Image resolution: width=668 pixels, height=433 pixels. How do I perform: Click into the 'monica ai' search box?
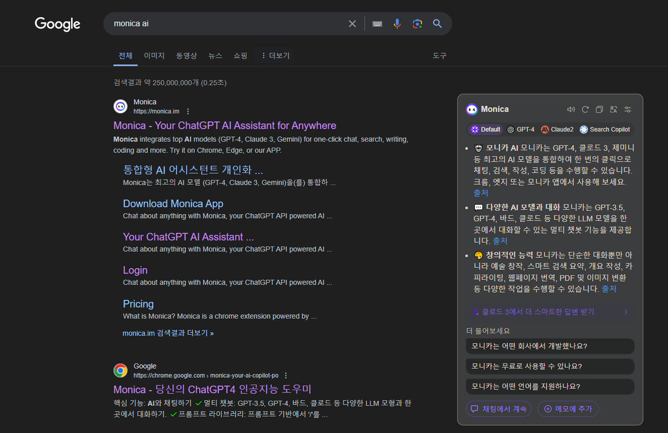pos(225,24)
